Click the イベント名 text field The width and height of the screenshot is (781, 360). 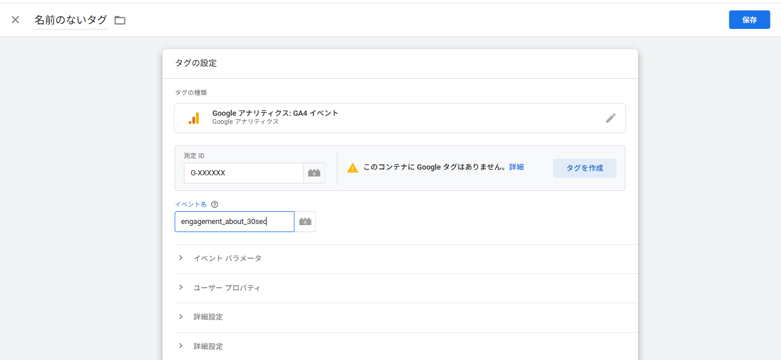click(235, 222)
